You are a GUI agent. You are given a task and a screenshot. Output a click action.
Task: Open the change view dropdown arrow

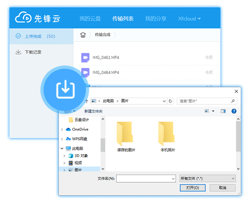(213, 111)
